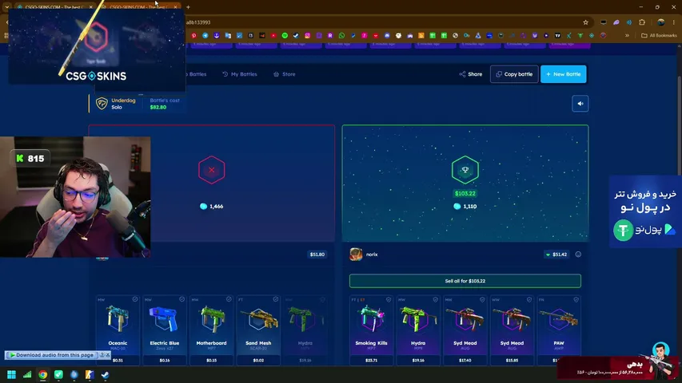Open Steam from the taskbar
The width and height of the screenshot is (682, 383).
tap(106, 374)
